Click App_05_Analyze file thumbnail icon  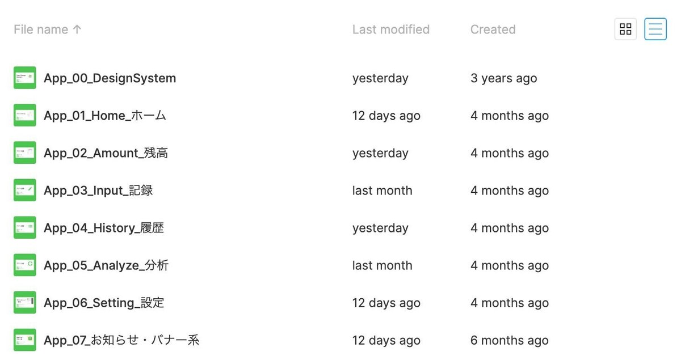point(25,265)
